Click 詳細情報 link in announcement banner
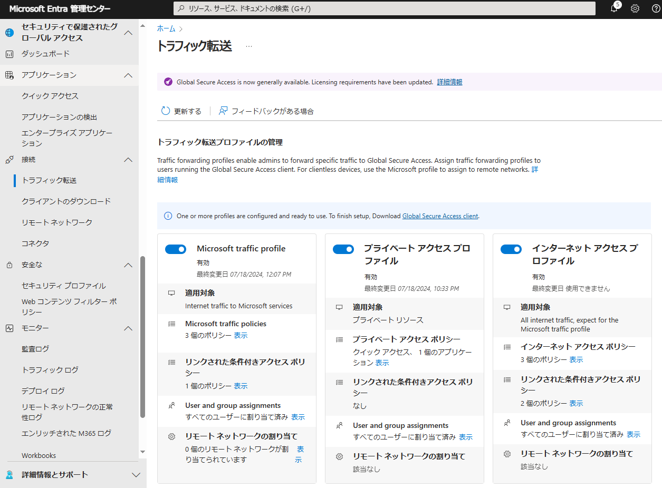662x488 pixels. [449, 82]
